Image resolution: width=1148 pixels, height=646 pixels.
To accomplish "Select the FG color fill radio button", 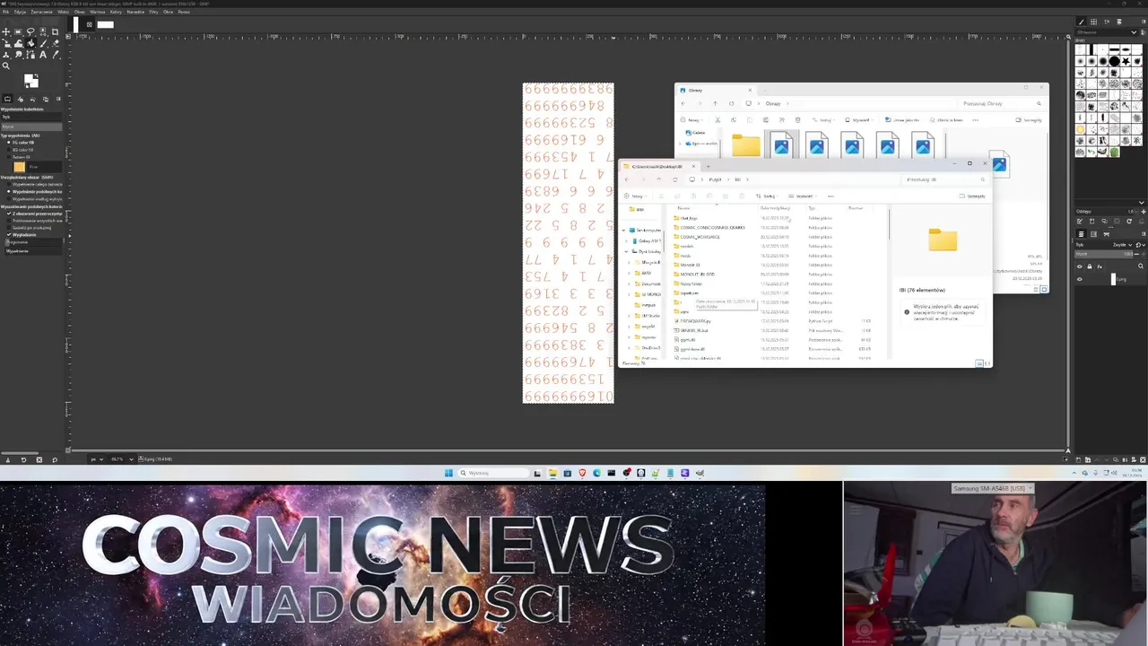I will click(x=9, y=143).
